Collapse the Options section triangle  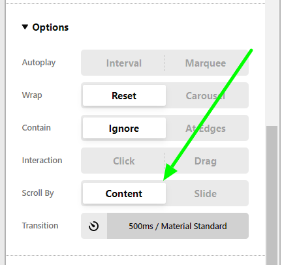[x=25, y=27]
